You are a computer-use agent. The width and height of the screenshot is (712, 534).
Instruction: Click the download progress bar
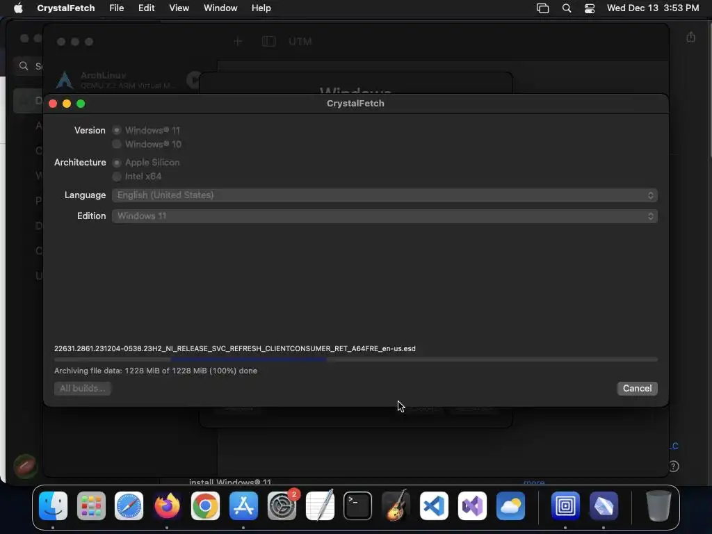[355, 359]
